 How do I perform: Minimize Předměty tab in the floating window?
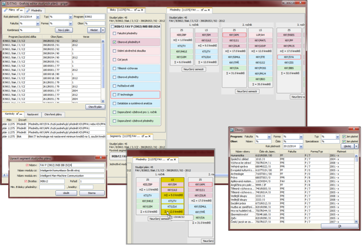(172, 159)
